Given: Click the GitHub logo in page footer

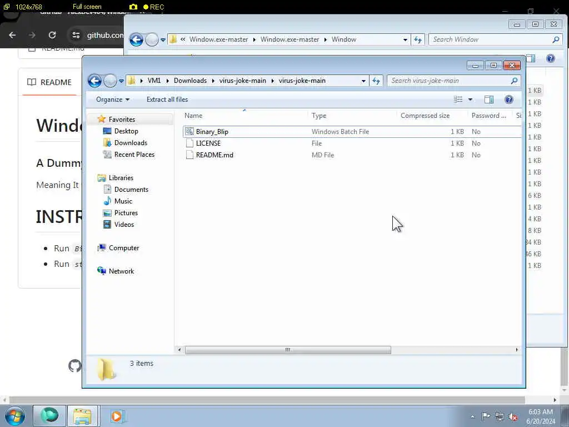Looking at the screenshot, I should pyautogui.click(x=75, y=366).
